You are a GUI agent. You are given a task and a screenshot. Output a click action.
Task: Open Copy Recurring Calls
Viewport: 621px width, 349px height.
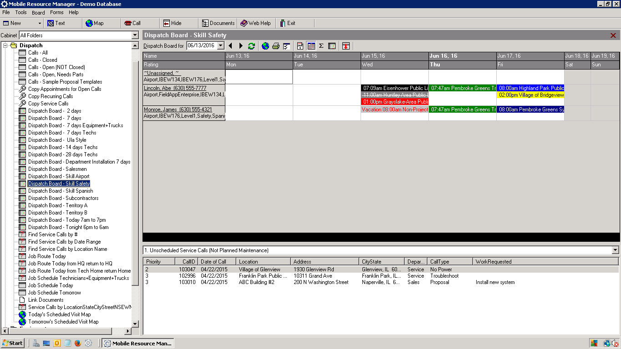[x=51, y=96]
